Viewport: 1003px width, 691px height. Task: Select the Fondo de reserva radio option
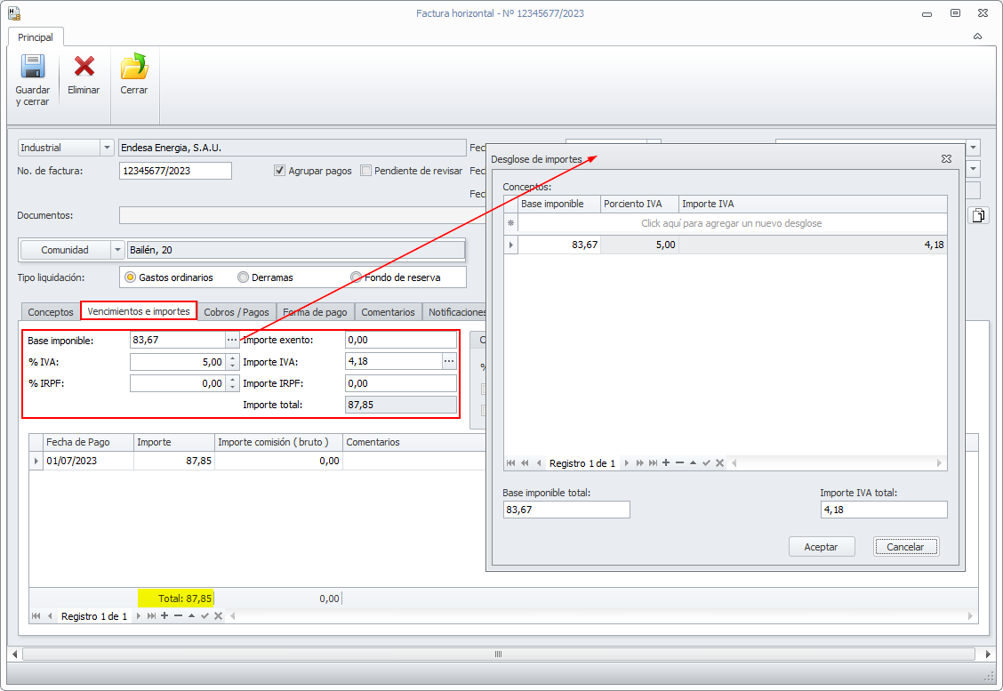[x=356, y=277]
